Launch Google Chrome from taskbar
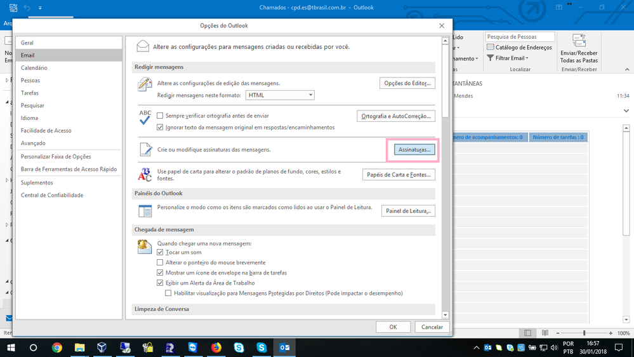 point(57,347)
